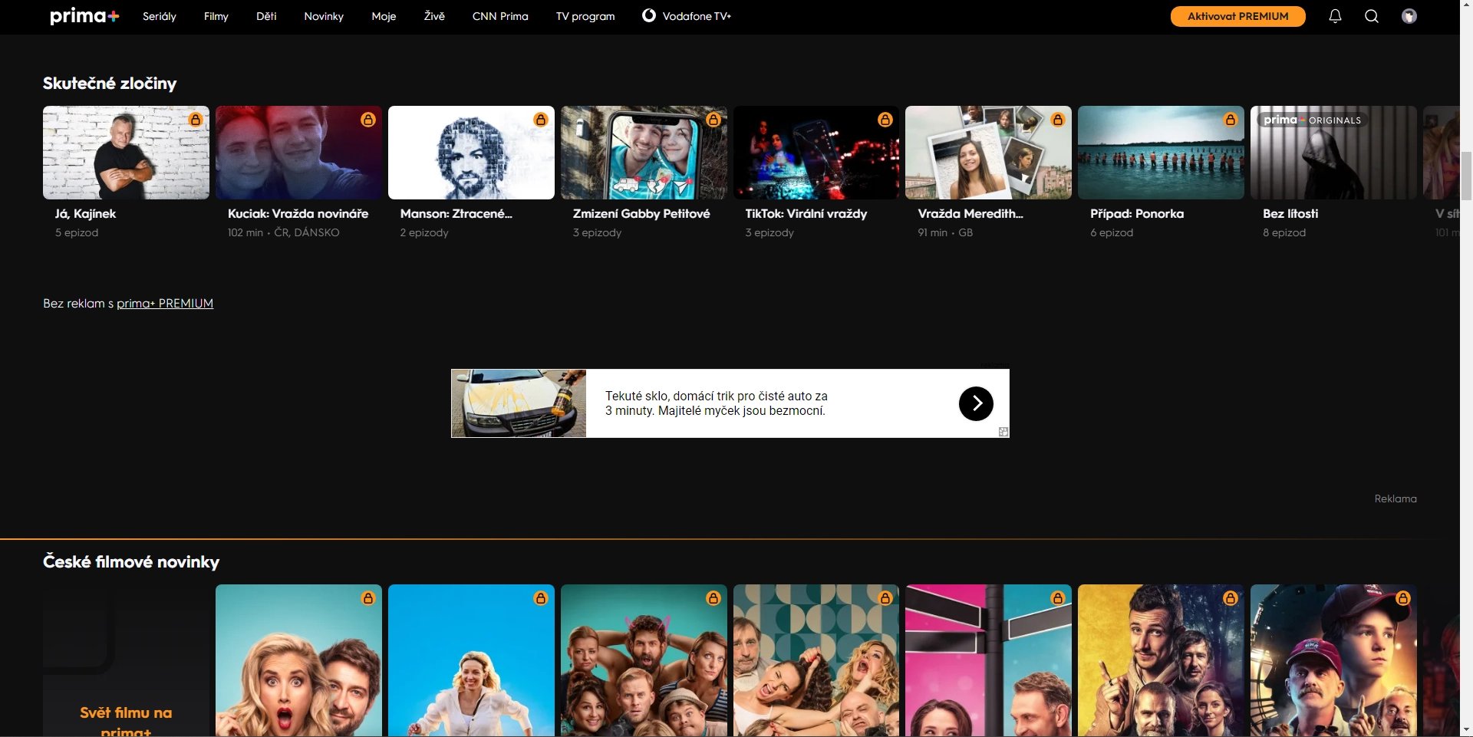Select the Bez lítosti Originals thumbnail

pos(1333,153)
